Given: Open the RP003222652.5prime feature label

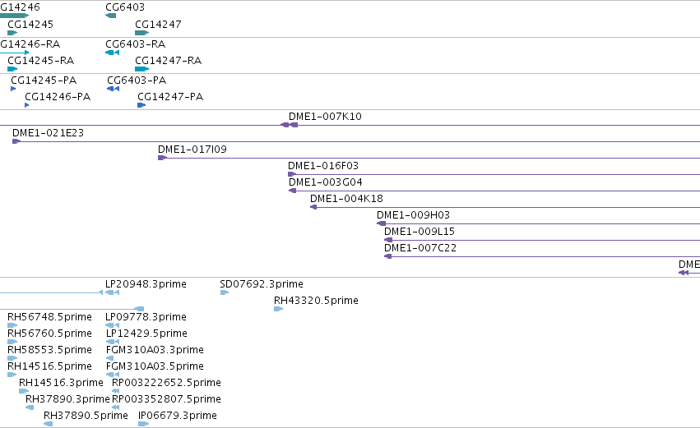Looking at the screenshot, I should click(x=166, y=383).
